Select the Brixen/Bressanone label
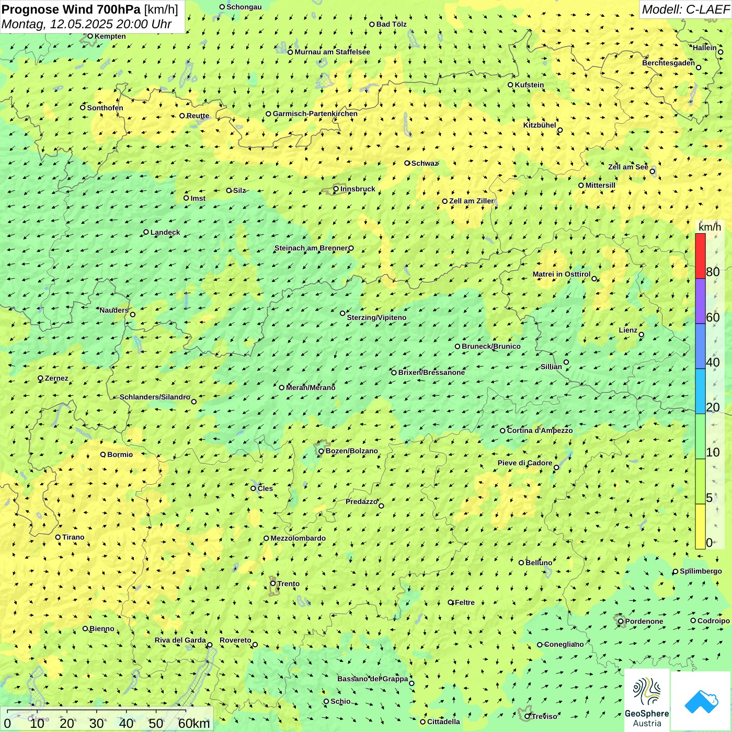Screen dimensions: 732x732 tap(431, 373)
